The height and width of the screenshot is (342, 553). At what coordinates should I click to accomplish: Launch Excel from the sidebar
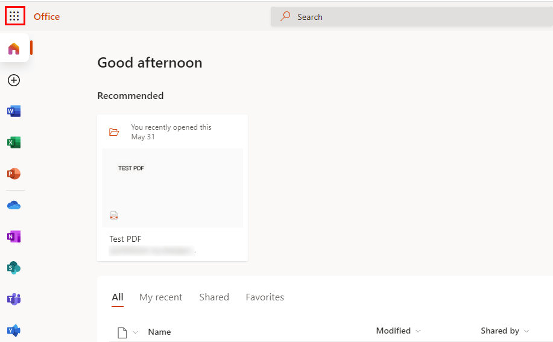tap(14, 142)
